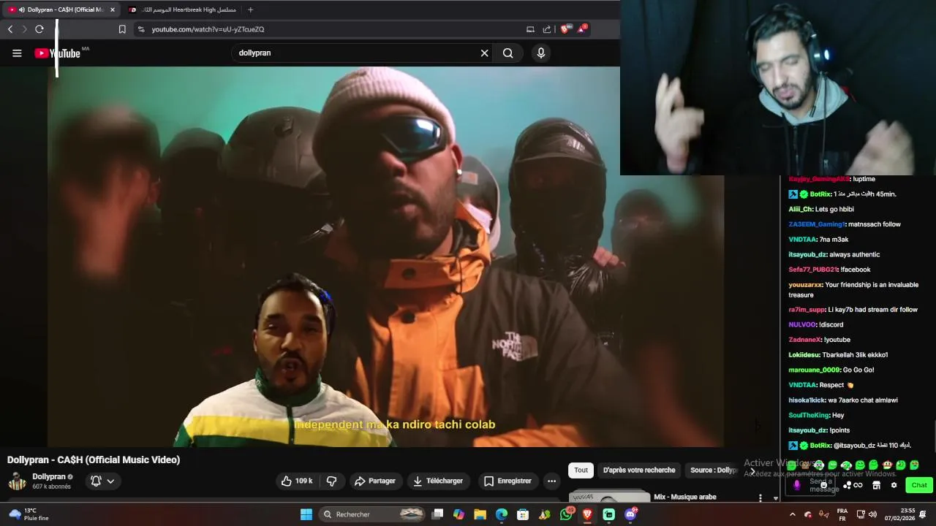
Task: Go to YouTube home via logo
Action: (57, 53)
